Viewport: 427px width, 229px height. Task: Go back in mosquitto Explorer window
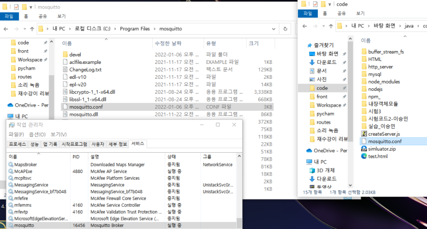(6, 29)
